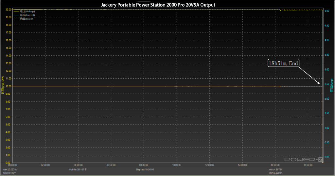
Task: Click the Points:068167 counter
Action: tap(78, 169)
